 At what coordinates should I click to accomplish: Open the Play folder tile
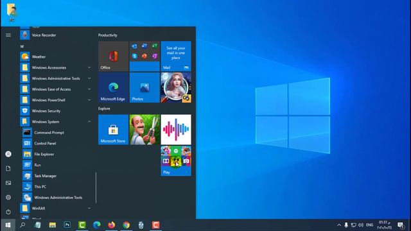(x=176, y=161)
